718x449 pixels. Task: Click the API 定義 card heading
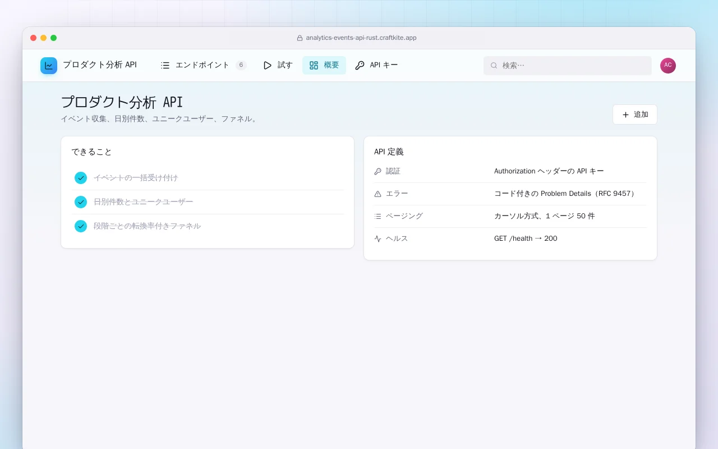389,152
